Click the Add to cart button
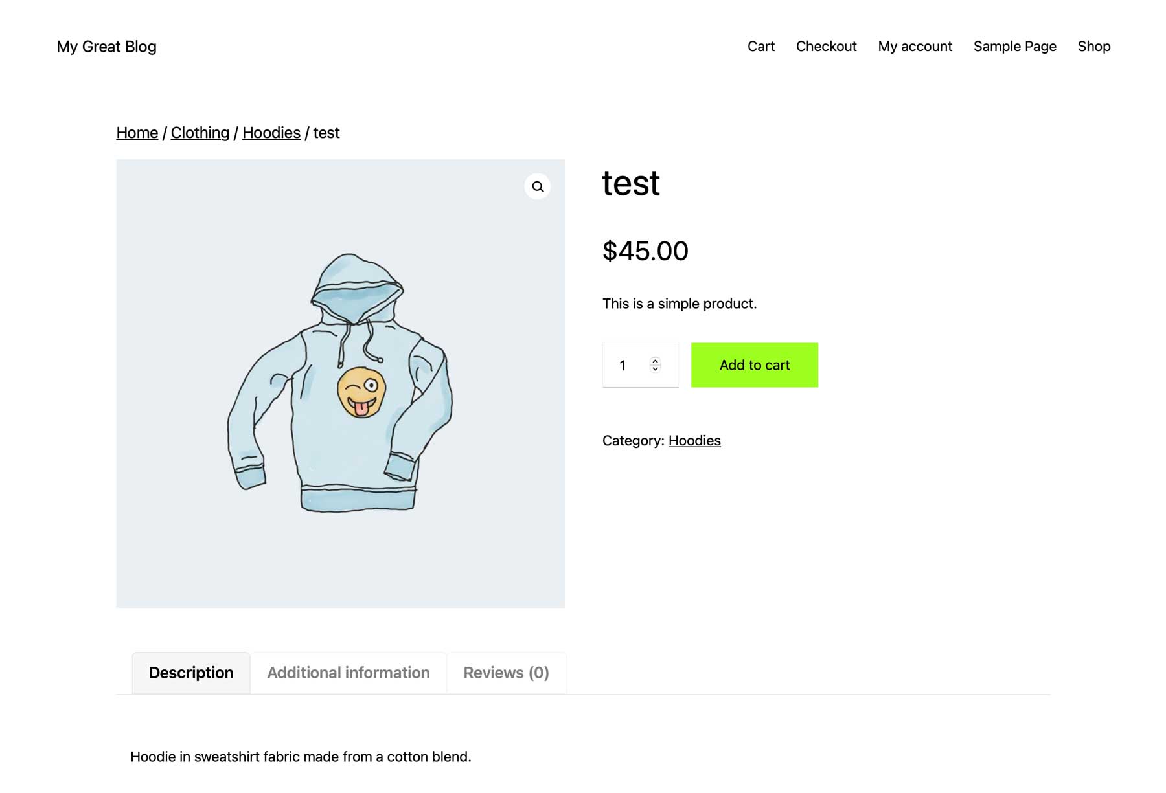The height and width of the screenshot is (793, 1166). (754, 364)
